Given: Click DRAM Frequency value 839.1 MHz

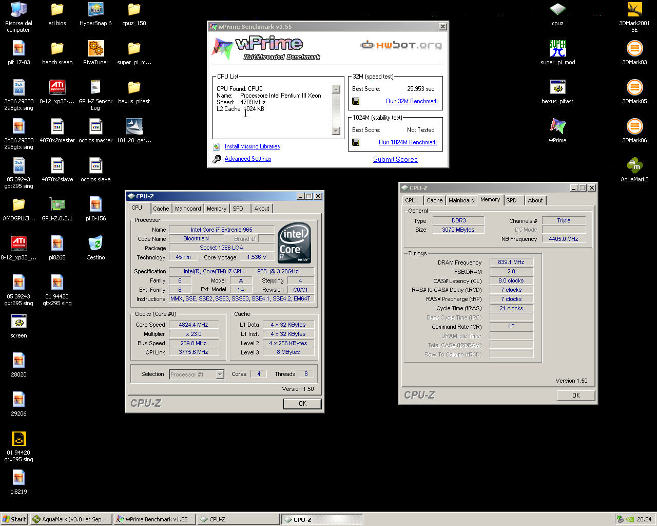Looking at the screenshot, I should (x=511, y=262).
